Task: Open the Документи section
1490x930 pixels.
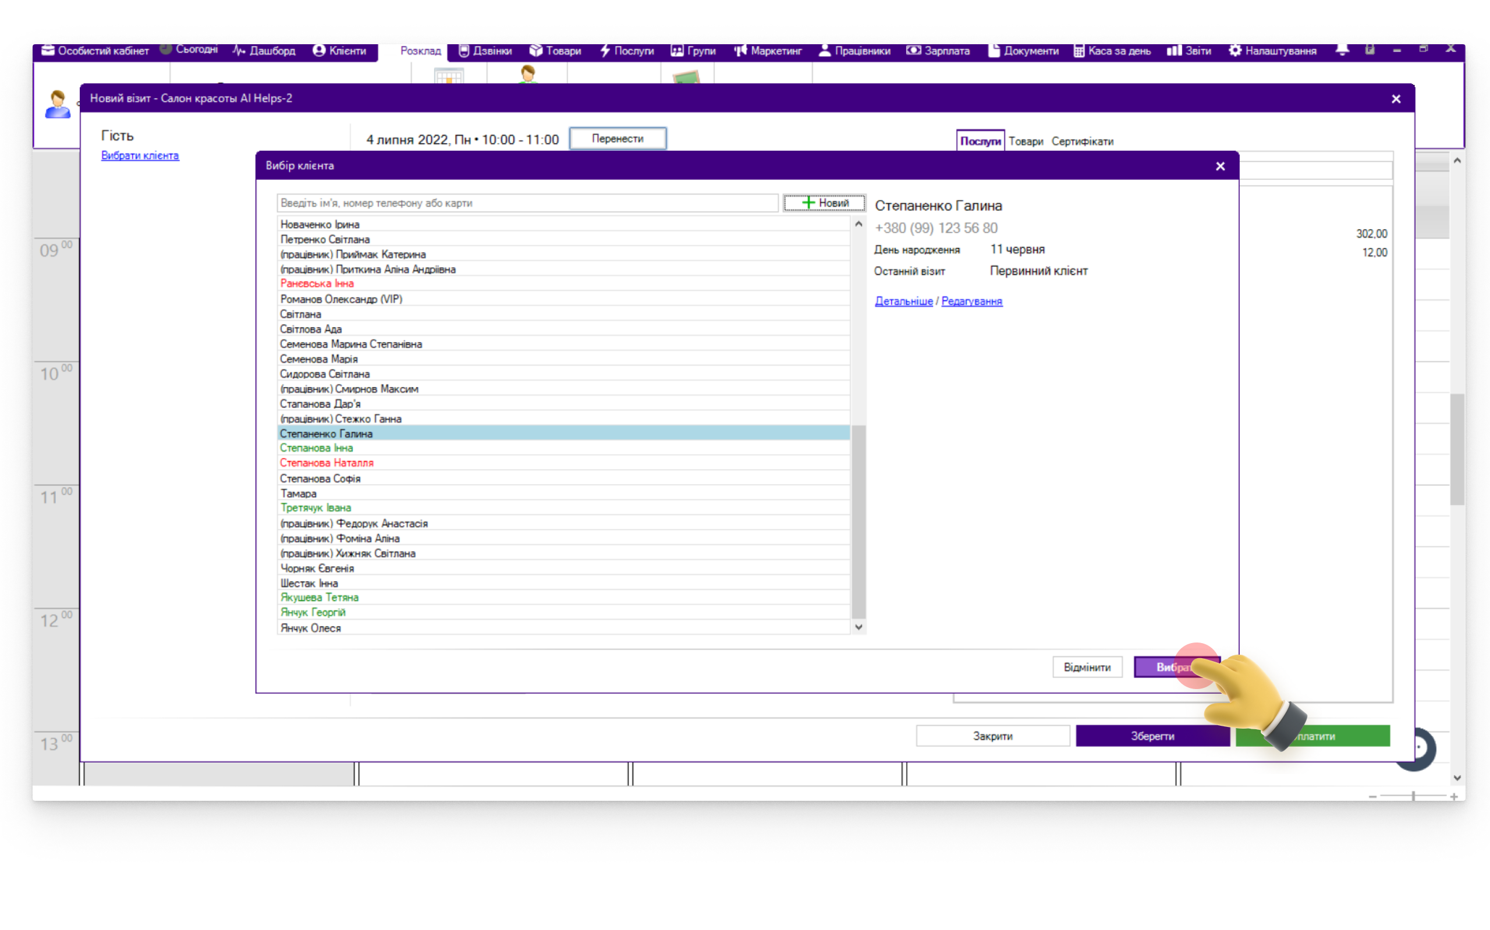Action: 1023,51
